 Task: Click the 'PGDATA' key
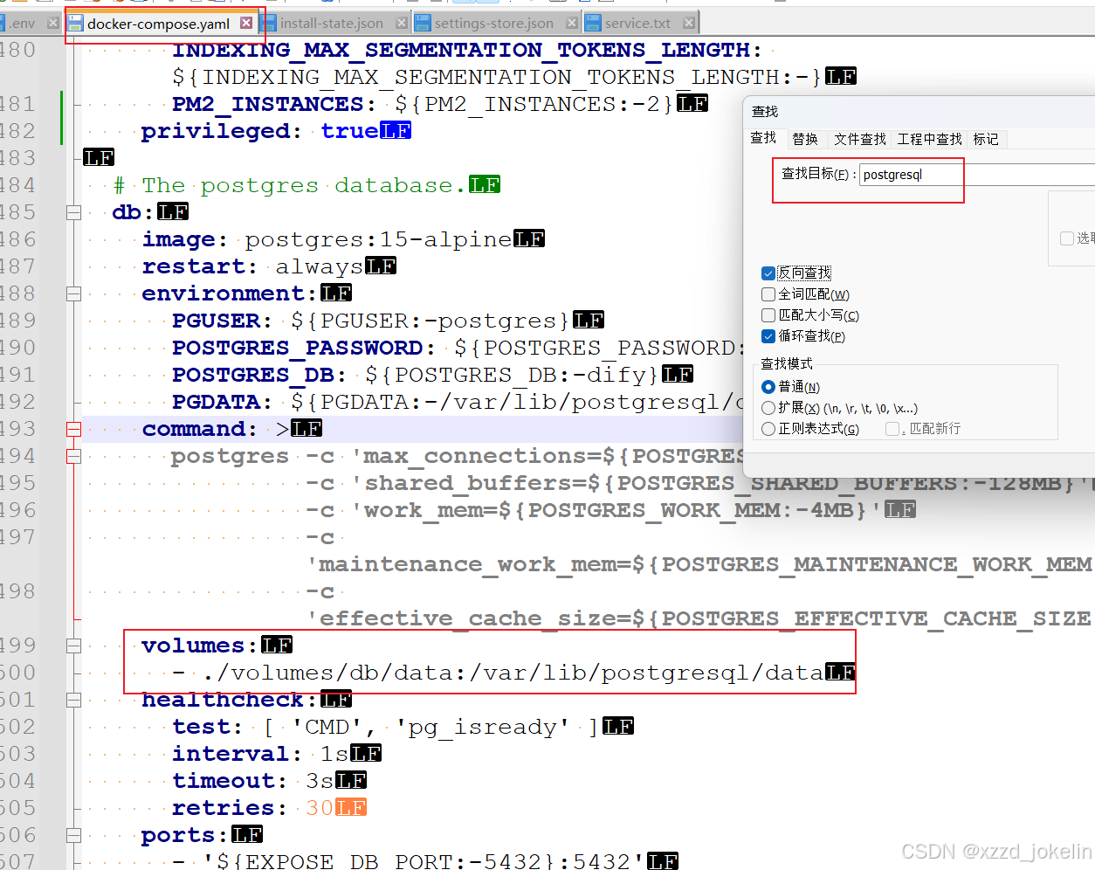tap(216, 402)
